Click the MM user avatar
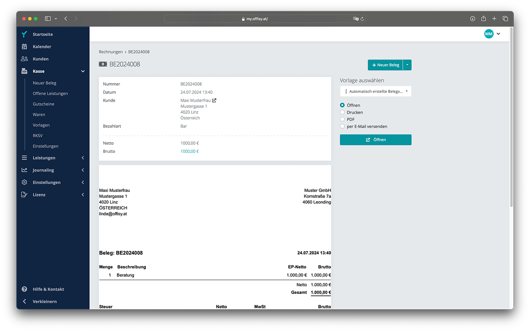The height and width of the screenshot is (331, 530). click(x=489, y=34)
